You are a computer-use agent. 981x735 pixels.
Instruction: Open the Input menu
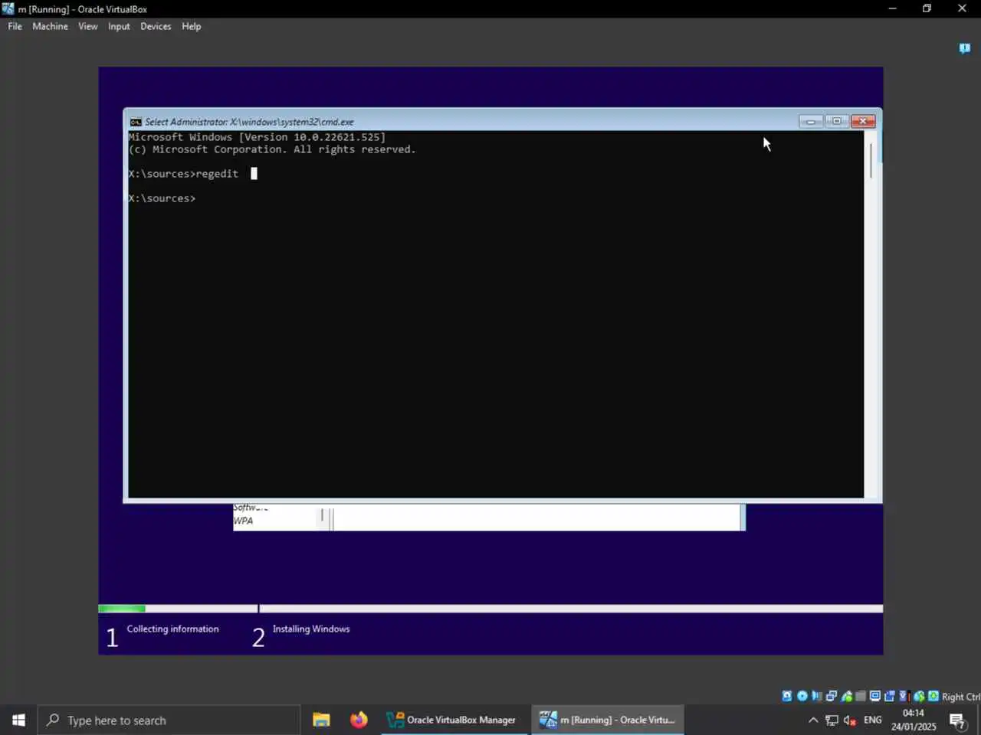[x=119, y=26]
